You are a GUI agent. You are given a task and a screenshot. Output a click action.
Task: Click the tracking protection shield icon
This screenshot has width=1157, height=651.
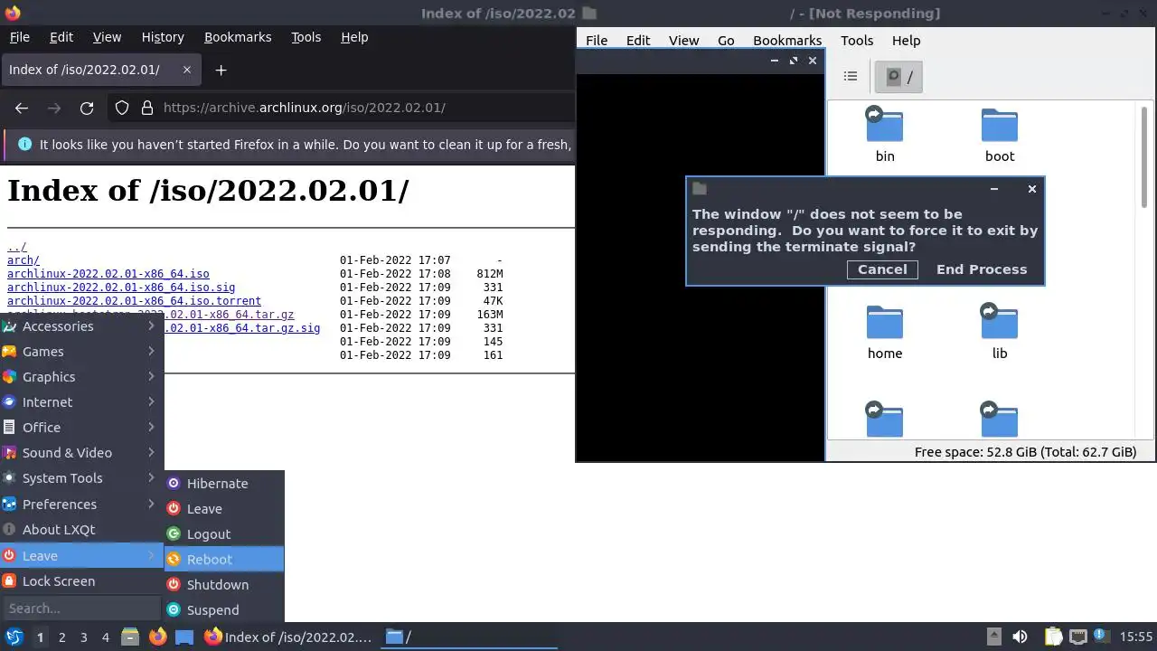click(122, 108)
